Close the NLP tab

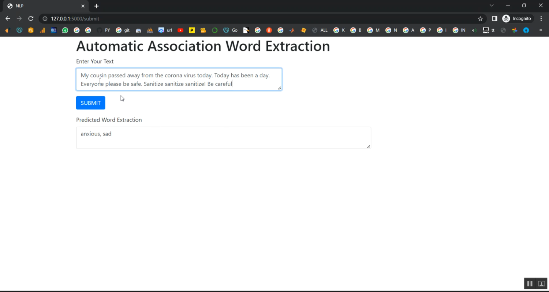pos(83,6)
